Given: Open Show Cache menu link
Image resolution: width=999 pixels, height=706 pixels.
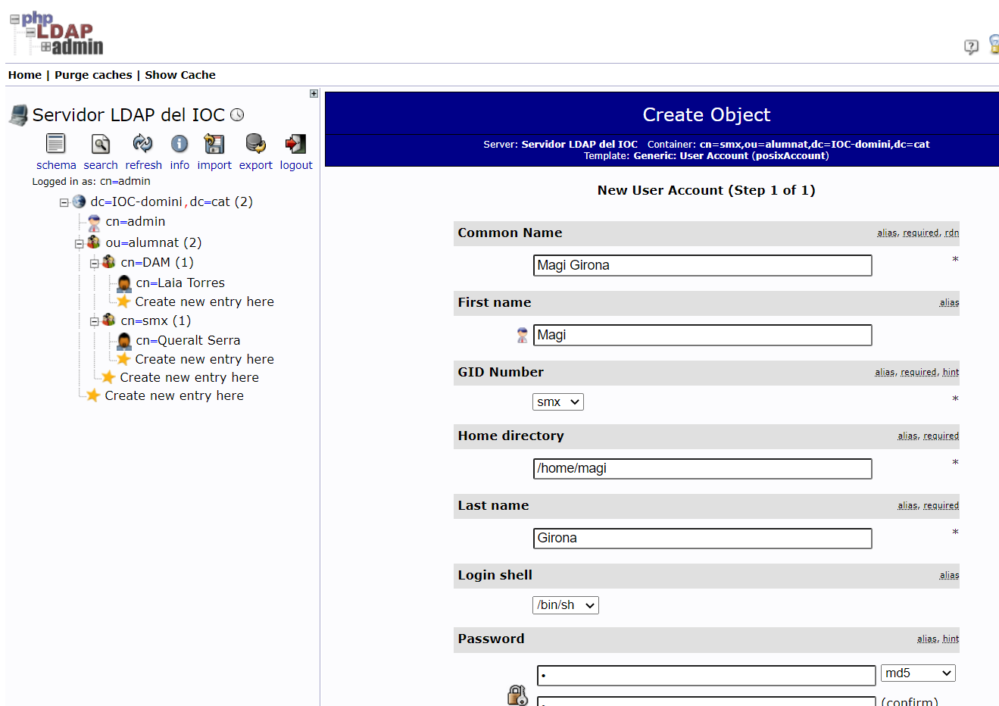Looking at the screenshot, I should 180,75.
